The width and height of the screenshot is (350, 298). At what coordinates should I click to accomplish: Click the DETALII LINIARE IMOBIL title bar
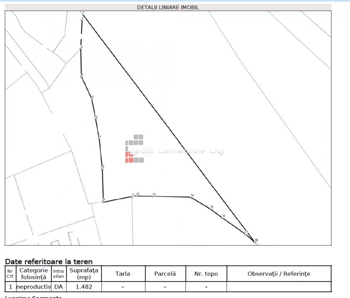tap(168, 7)
